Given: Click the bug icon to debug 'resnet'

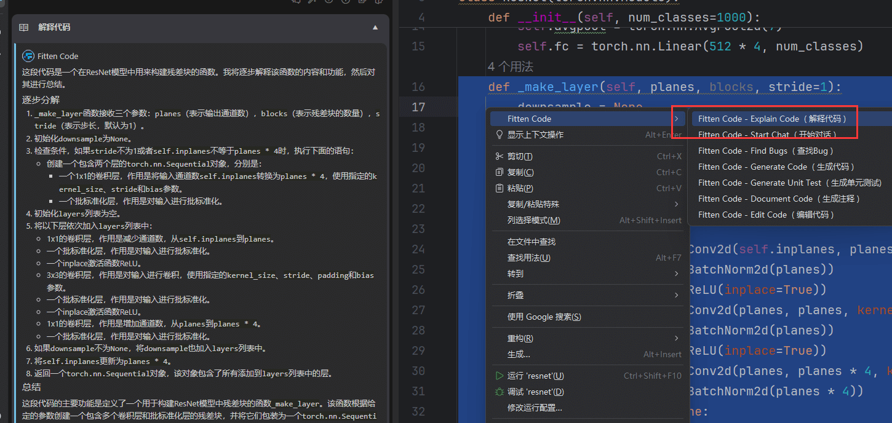Looking at the screenshot, I should coord(499,392).
